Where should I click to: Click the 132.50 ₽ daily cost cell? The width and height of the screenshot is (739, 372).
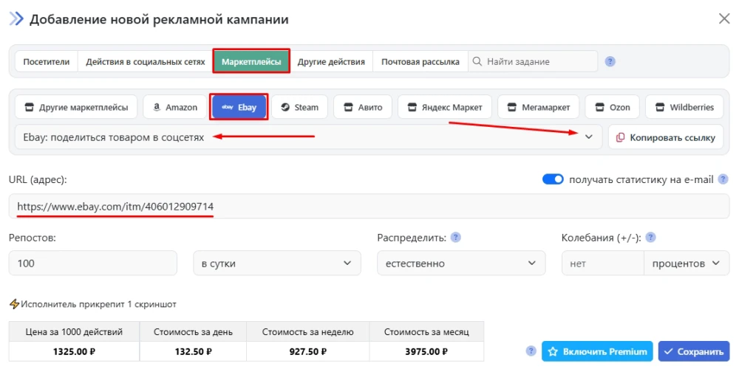coord(193,352)
